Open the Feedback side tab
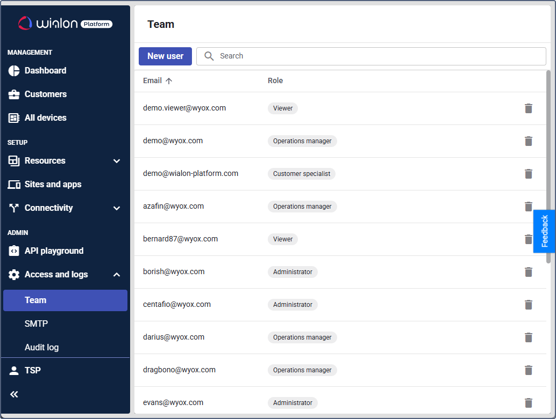The image size is (556, 419). coord(544,231)
